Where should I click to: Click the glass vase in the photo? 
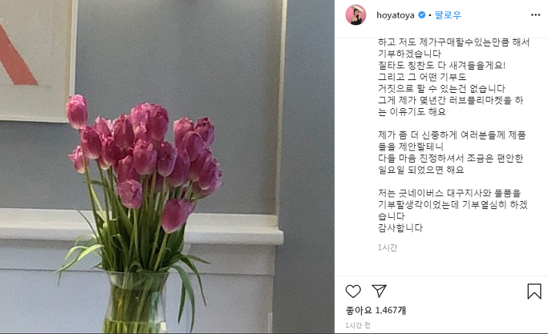point(137,302)
